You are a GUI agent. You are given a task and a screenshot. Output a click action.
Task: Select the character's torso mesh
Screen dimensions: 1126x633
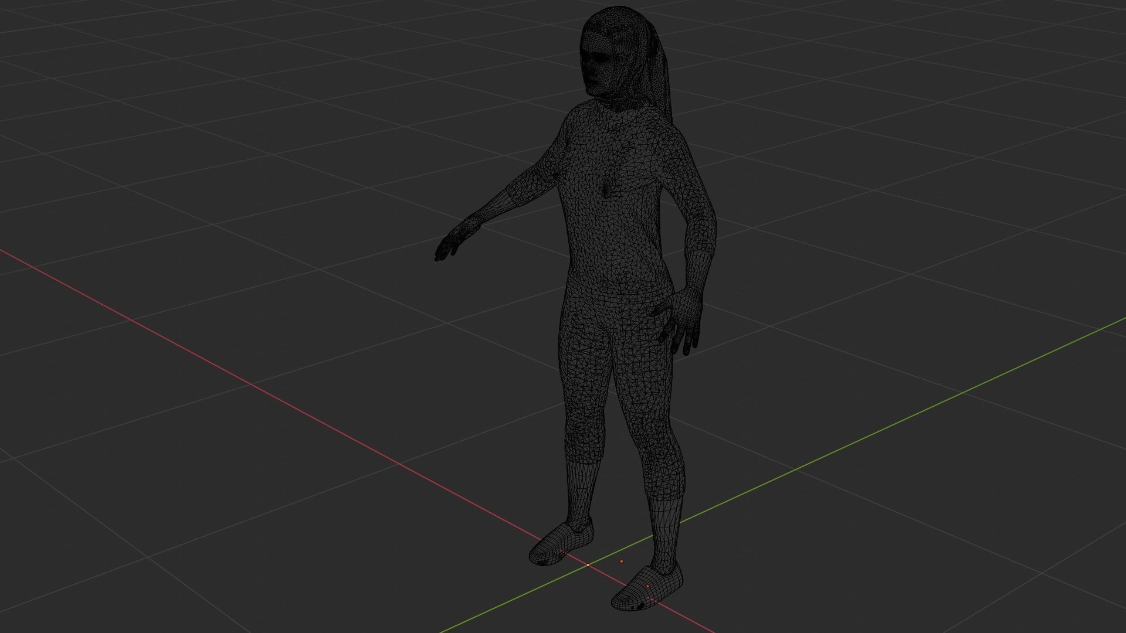click(x=616, y=199)
